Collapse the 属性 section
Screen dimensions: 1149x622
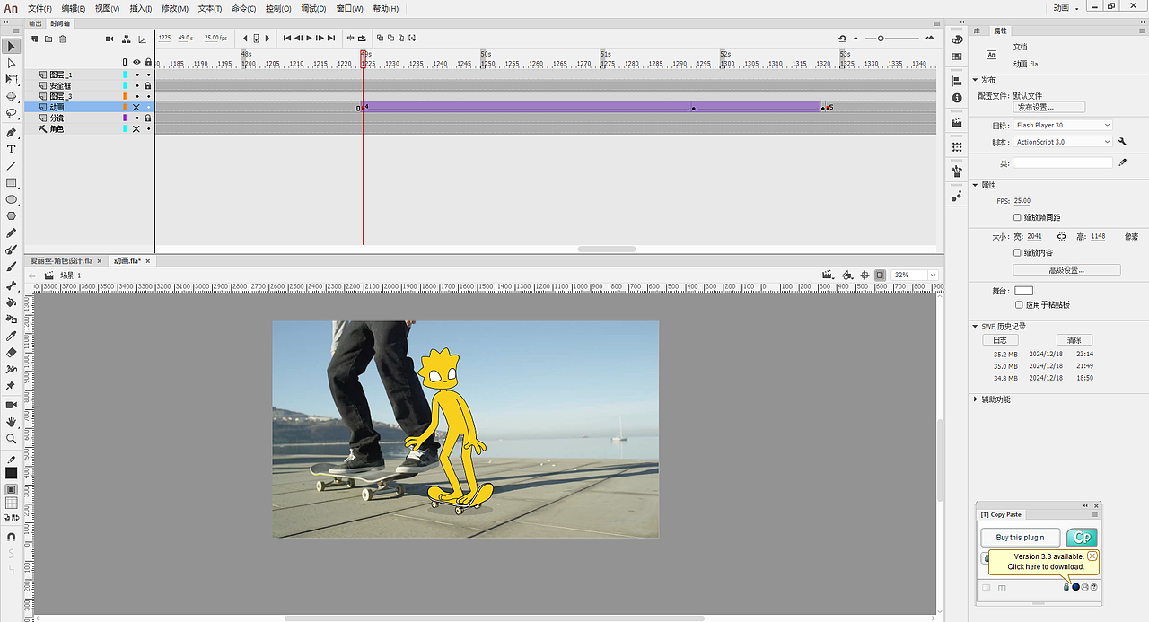[976, 185]
